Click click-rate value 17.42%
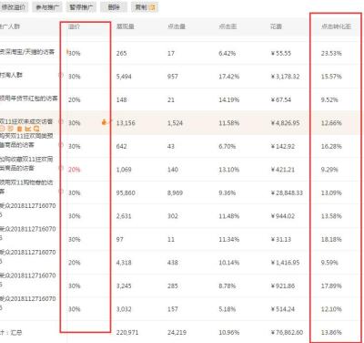The image size is (364, 343). pos(229,77)
